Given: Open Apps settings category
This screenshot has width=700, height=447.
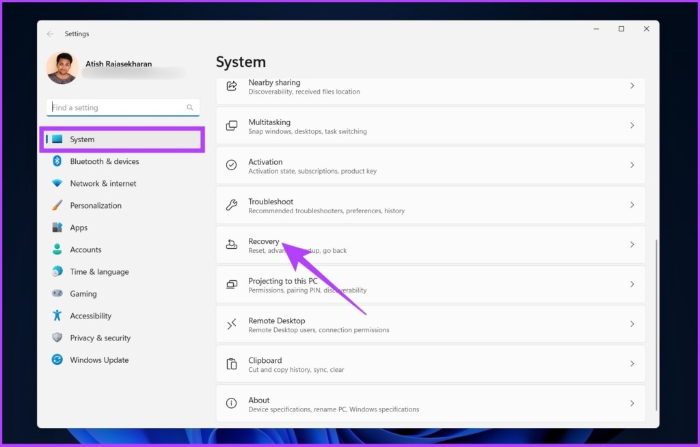Looking at the screenshot, I should pos(122,228).
